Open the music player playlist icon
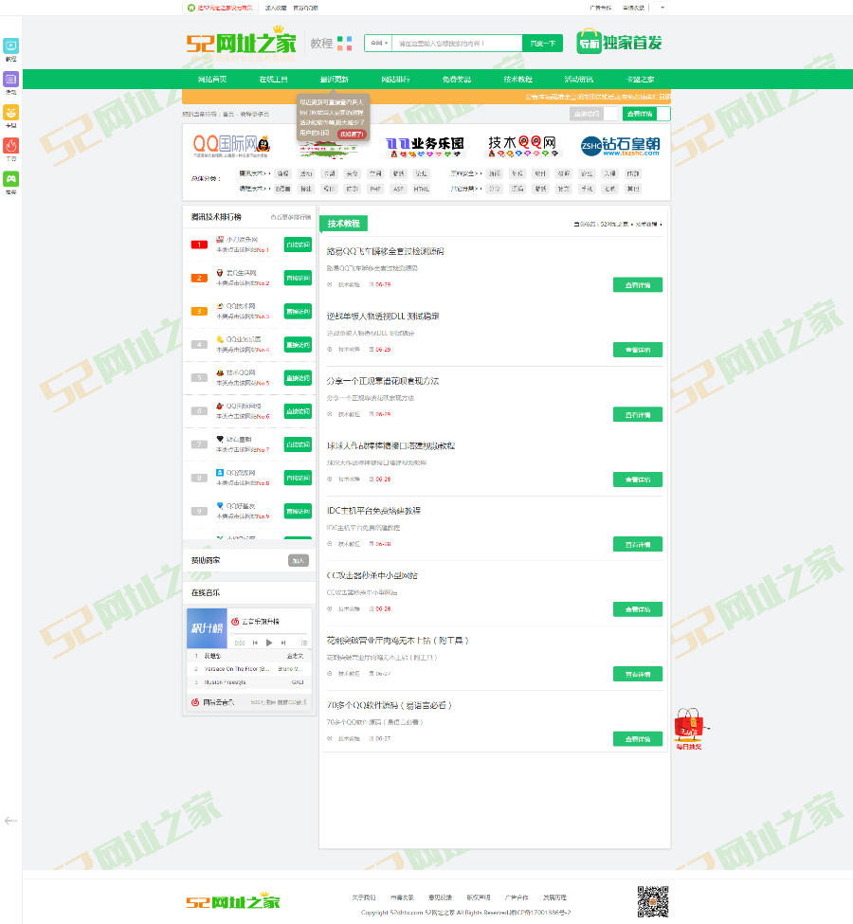This screenshot has height=924, width=853. click(304, 643)
